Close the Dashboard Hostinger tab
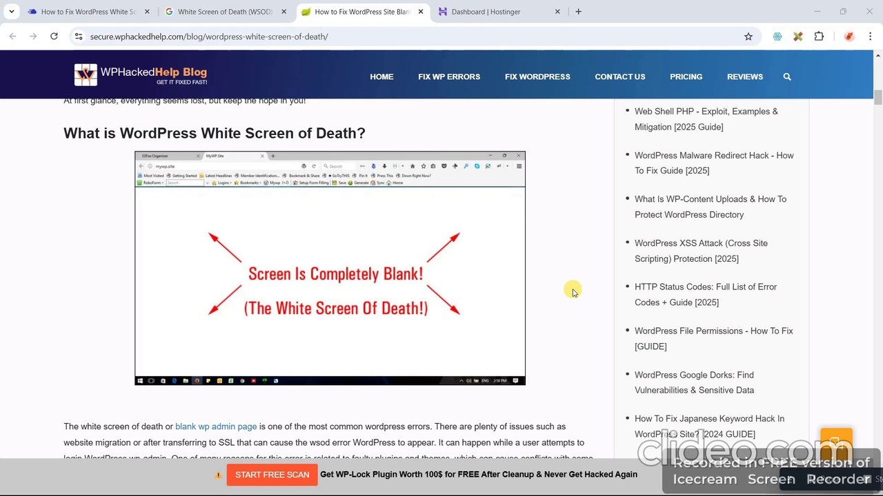 coord(557,12)
